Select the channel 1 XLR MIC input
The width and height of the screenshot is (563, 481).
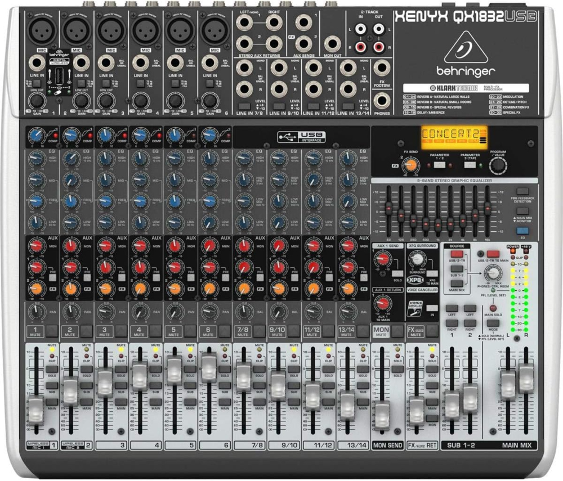click(42, 30)
